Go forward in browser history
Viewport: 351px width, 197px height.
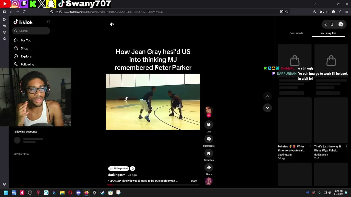[x=18, y=12]
